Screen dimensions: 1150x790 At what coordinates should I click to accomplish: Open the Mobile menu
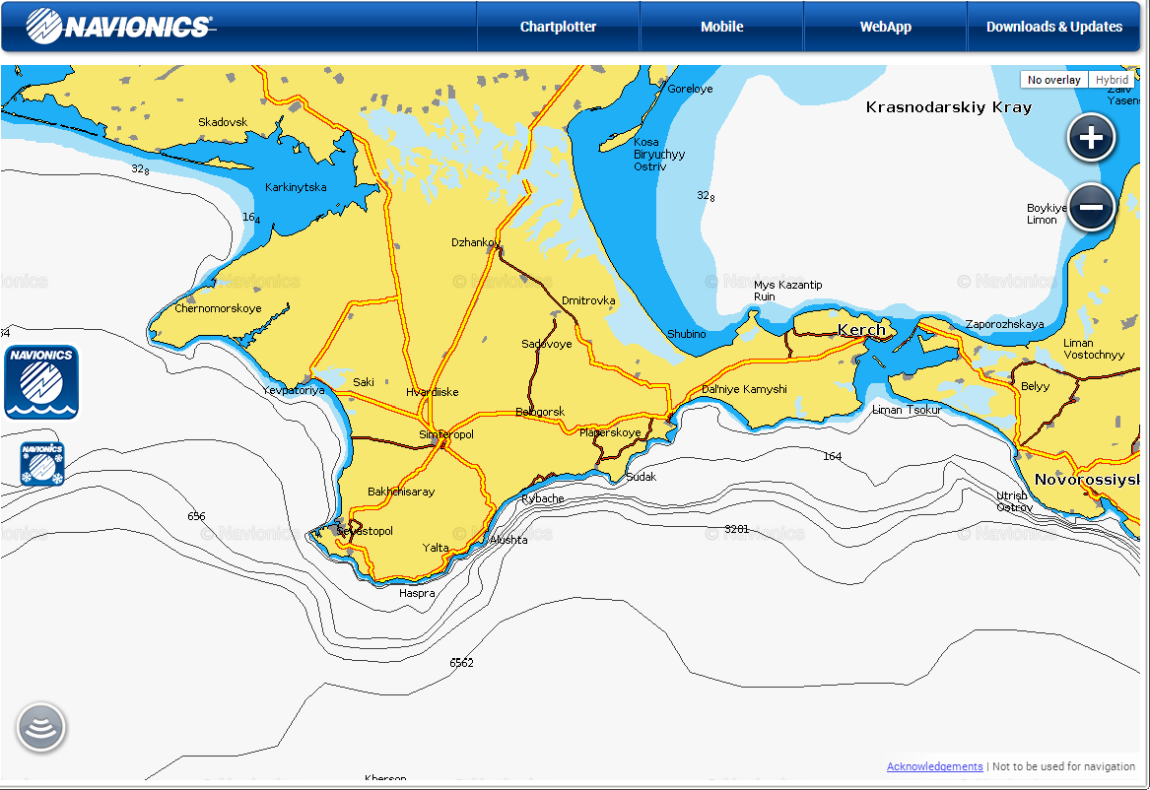pos(721,27)
